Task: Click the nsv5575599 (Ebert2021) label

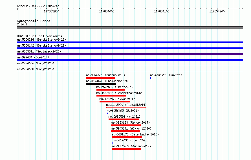Action: (x=115, y=87)
